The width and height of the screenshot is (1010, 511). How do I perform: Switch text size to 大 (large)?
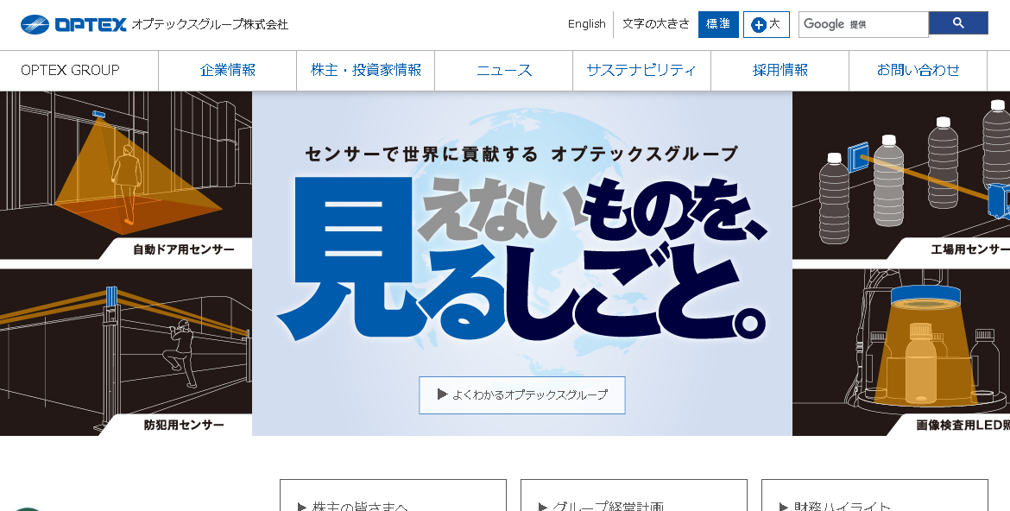766,24
